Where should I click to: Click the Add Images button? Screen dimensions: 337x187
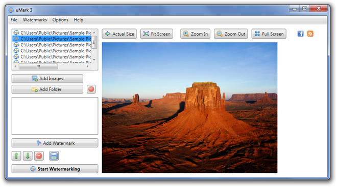coord(47,79)
